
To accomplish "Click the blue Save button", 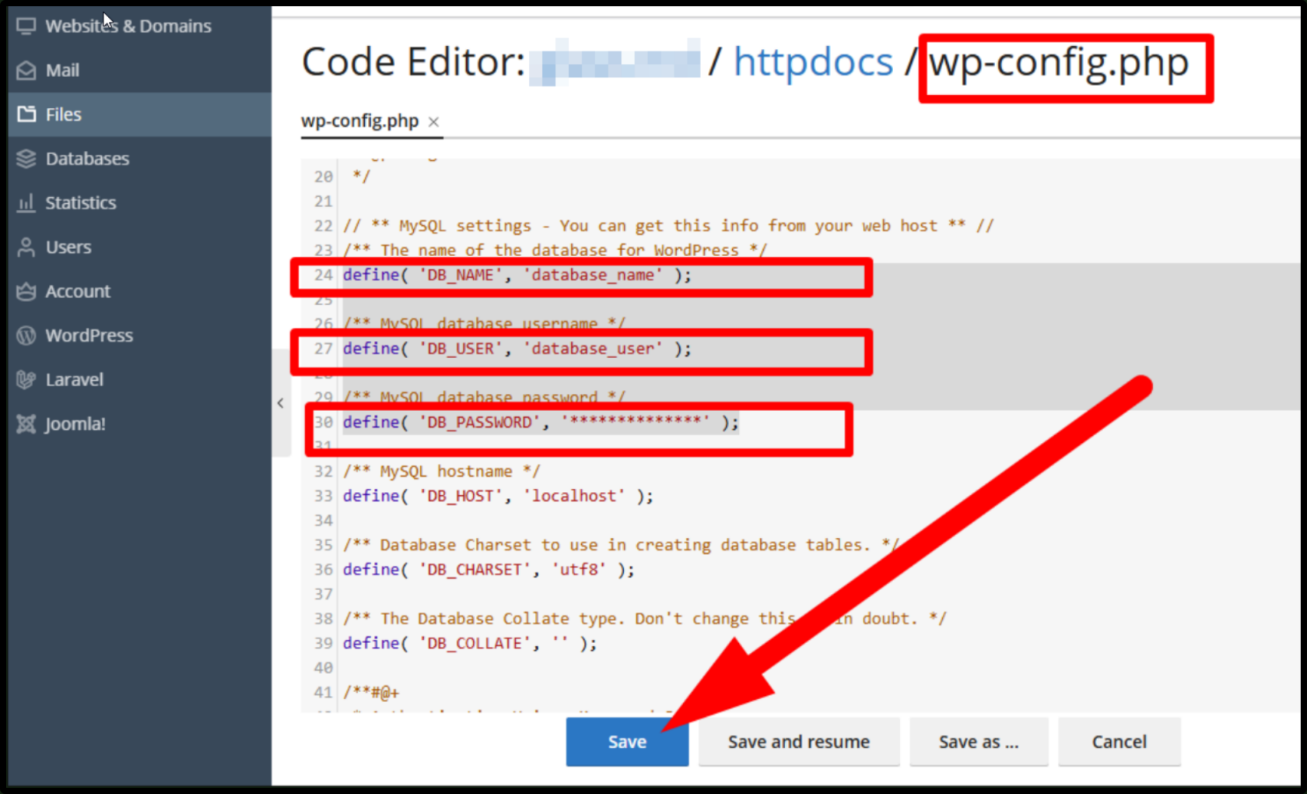I will coord(627,742).
